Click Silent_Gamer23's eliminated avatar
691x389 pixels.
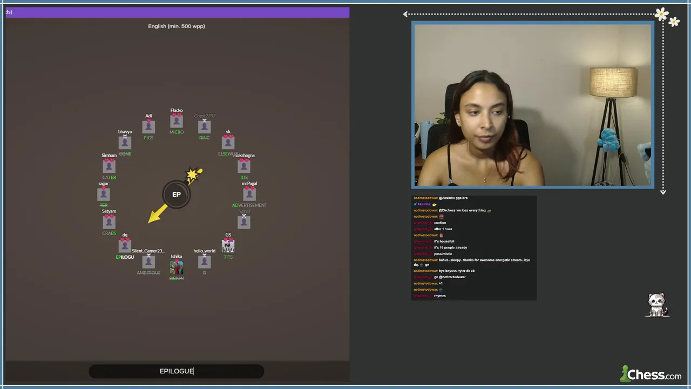point(148,261)
